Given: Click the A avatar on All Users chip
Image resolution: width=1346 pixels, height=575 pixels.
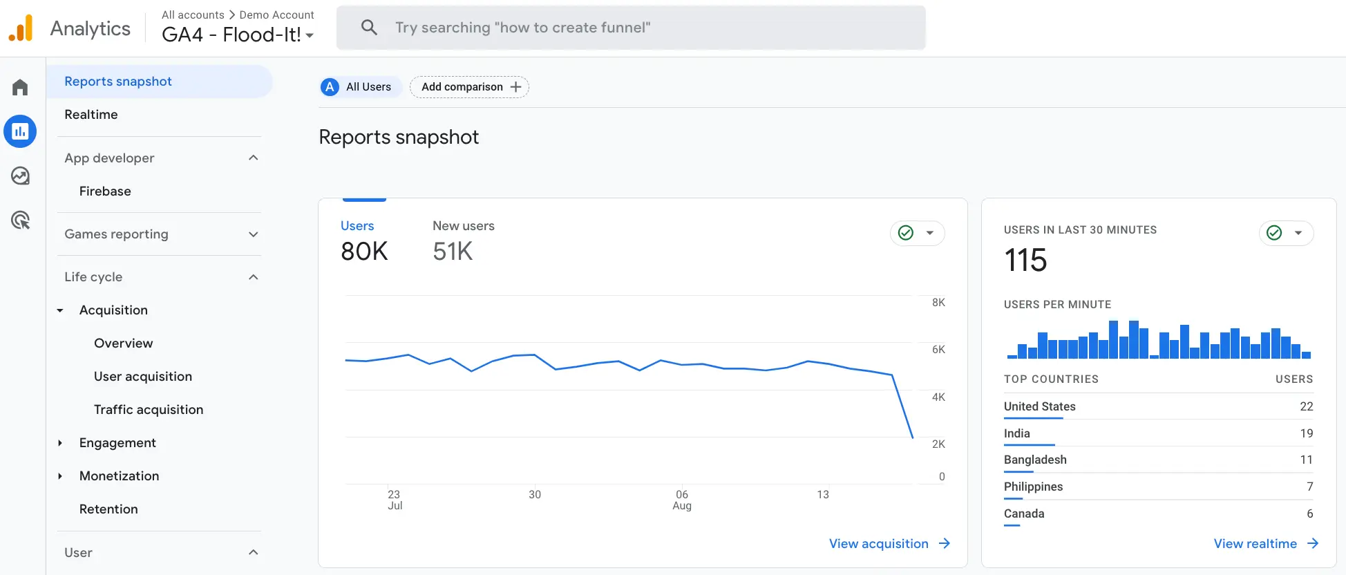Looking at the screenshot, I should point(330,86).
